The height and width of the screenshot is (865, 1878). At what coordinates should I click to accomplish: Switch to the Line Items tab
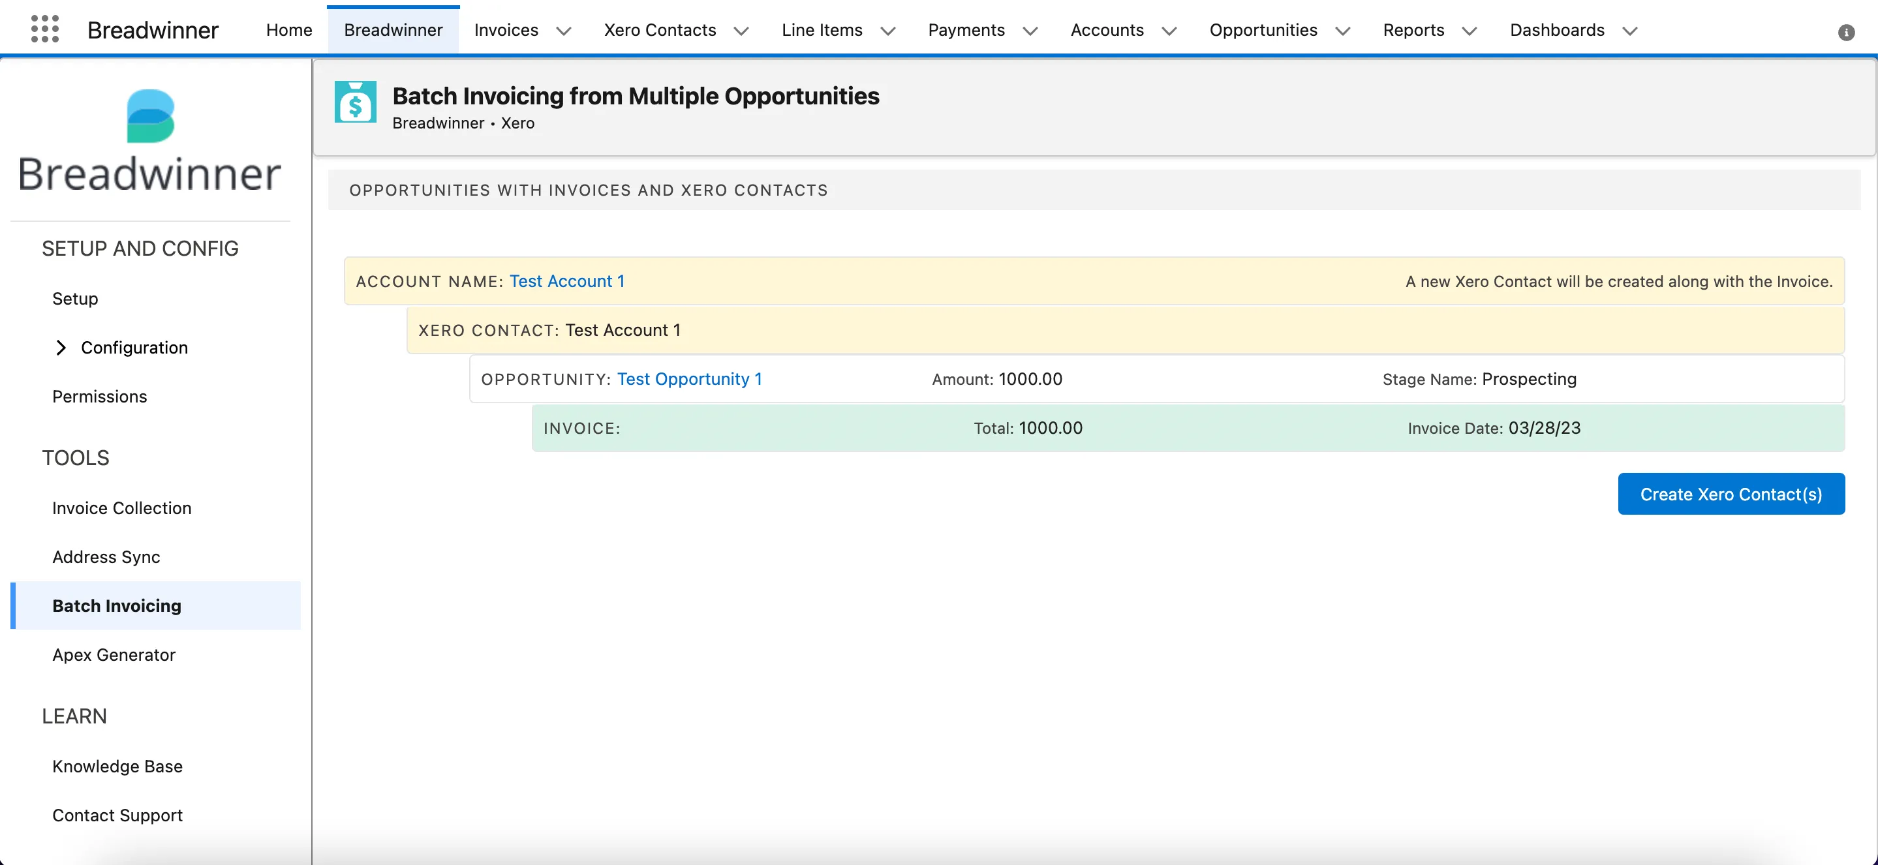click(x=822, y=30)
